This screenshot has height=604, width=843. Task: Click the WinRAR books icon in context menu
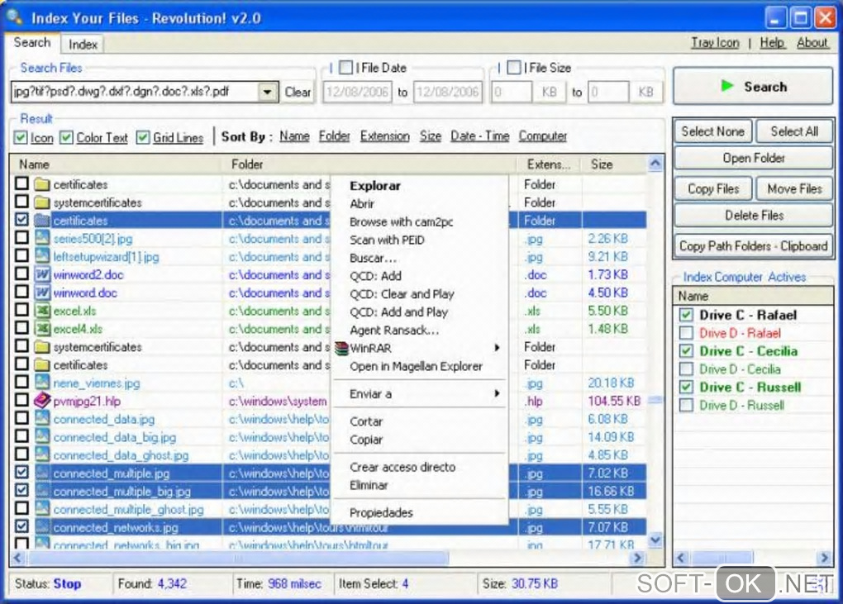point(341,348)
